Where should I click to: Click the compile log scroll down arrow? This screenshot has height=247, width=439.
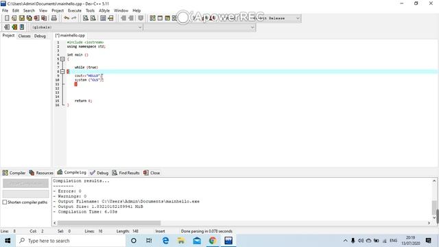pyautogui.click(x=434, y=217)
